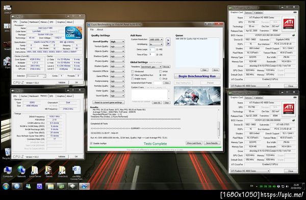Open the Linux Server folder on the desktop

click(x=35, y=172)
